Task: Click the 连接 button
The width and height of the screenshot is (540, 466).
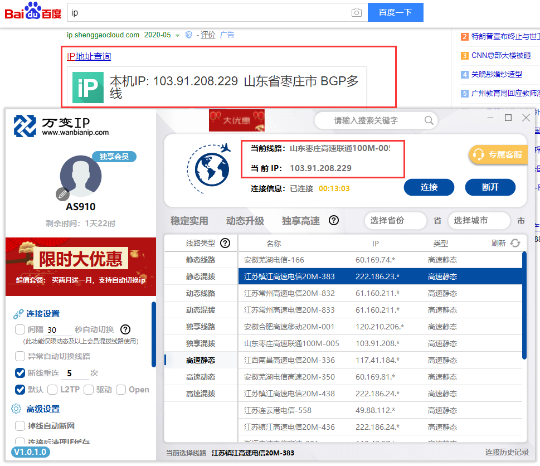Action: pyautogui.click(x=429, y=187)
